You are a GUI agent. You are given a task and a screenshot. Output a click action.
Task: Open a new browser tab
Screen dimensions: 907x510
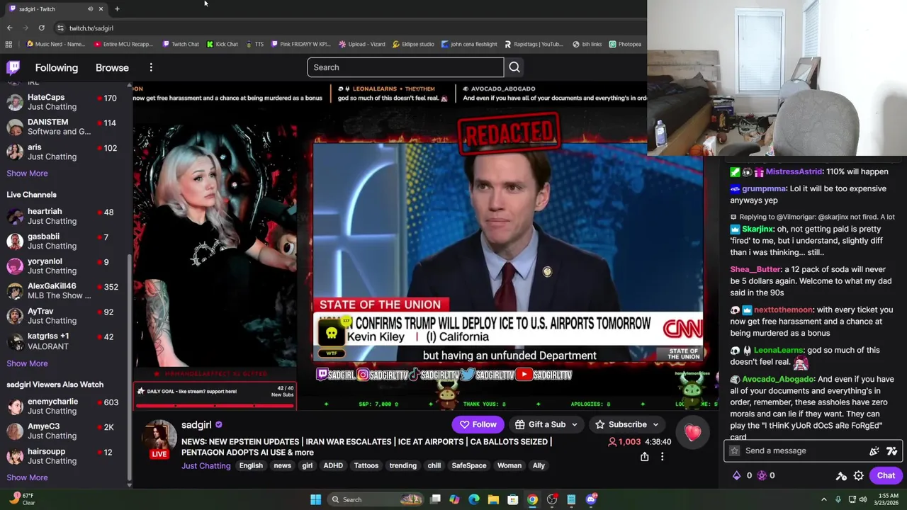(117, 8)
